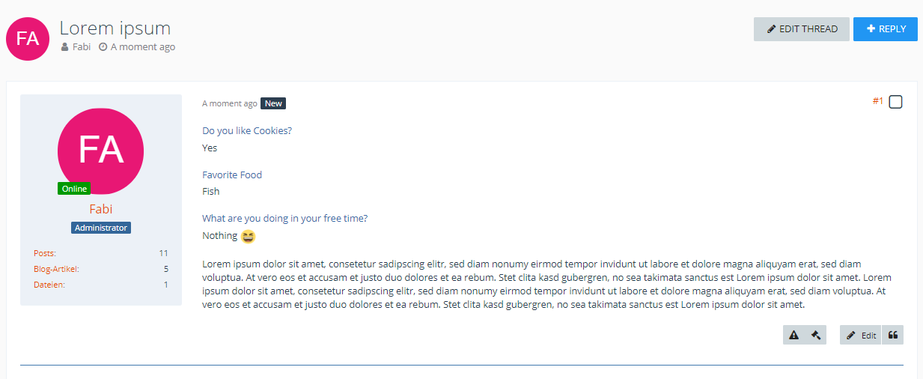Click the Reply button
The height and width of the screenshot is (379, 923).
886,29
